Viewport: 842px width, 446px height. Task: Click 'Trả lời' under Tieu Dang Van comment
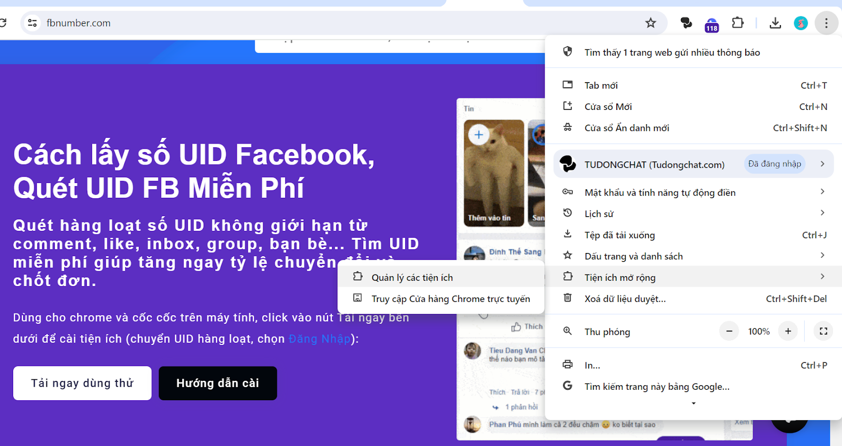(x=520, y=392)
